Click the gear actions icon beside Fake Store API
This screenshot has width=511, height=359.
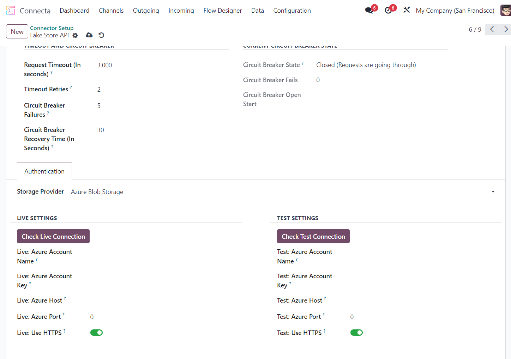pos(75,35)
